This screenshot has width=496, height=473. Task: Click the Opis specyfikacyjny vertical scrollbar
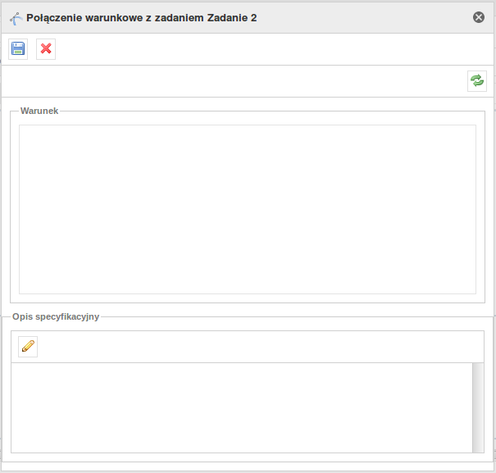click(x=478, y=407)
